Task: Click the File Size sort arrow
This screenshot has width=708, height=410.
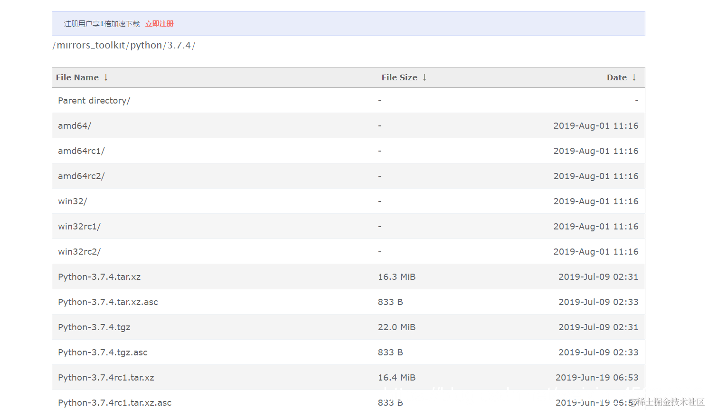Action: 425,77
